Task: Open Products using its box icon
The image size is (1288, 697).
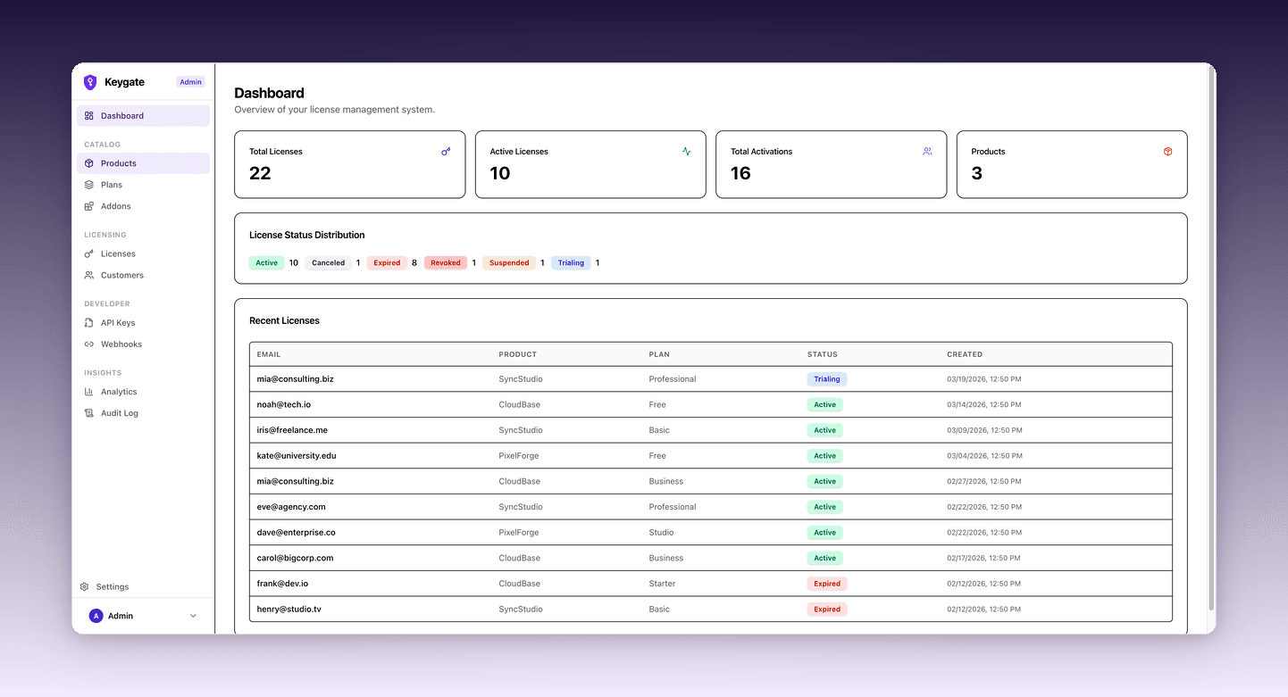Action: point(89,162)
